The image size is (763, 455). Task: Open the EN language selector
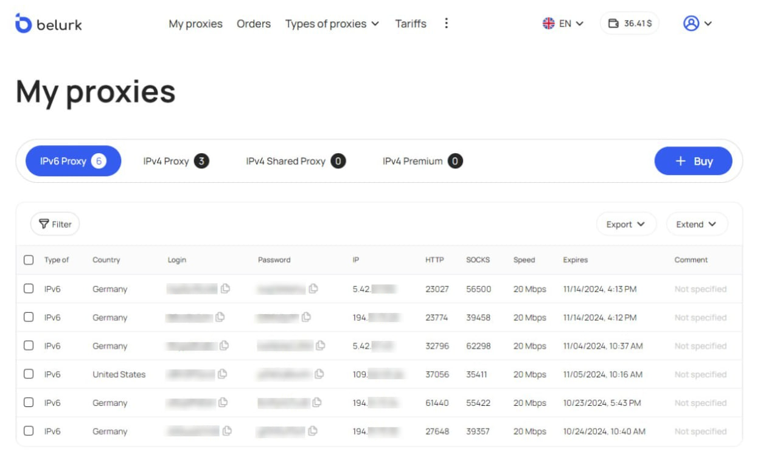point(563,24)
